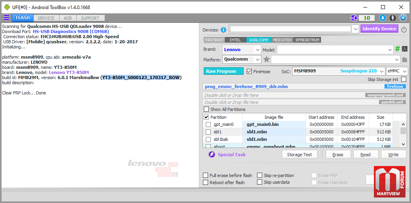Click the blue download updates icon
This screenshot has width=411, height=203.
(383, 18)
